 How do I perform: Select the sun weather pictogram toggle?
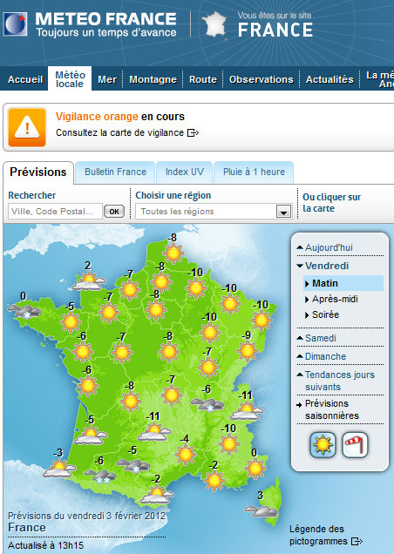[x=323, y=445]
